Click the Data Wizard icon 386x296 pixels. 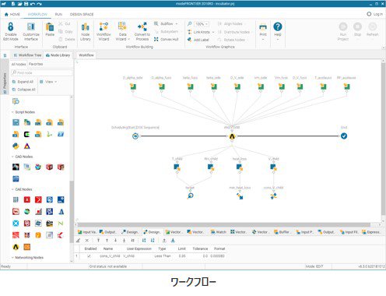(122, 26)
